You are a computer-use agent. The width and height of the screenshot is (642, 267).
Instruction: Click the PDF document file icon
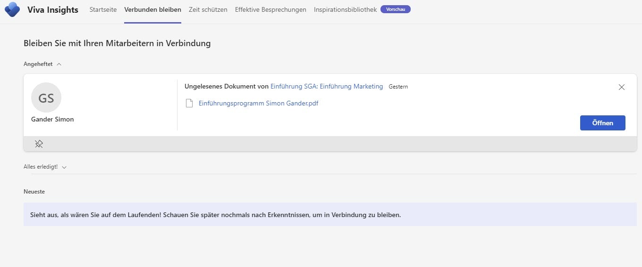pos(189,103)
